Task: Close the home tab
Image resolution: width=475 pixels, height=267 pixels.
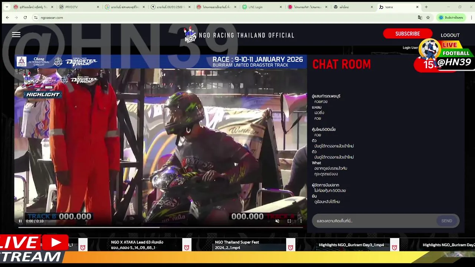Action: 417,7
